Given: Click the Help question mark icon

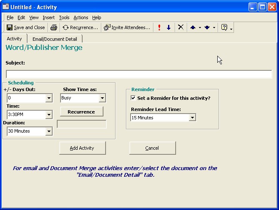Looking at the screenshot, I should pyautogui.click(x=224, y=27).
